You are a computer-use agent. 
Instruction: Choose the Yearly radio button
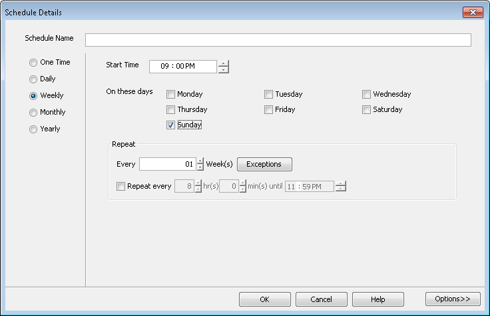(33, 129)
